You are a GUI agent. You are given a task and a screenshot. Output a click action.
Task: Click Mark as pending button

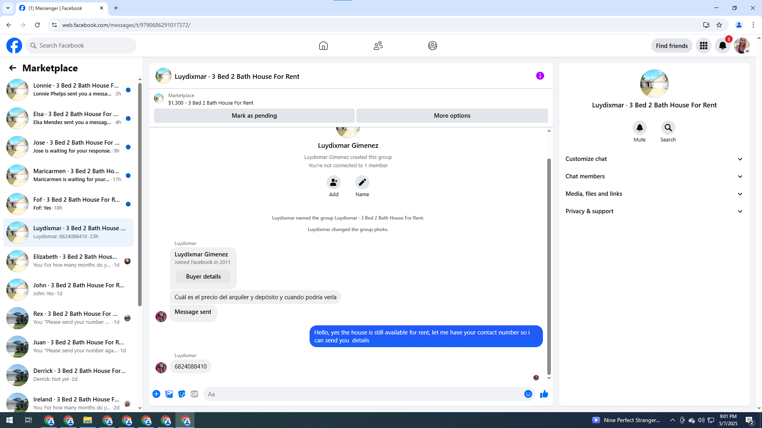(x=254, y=116)
